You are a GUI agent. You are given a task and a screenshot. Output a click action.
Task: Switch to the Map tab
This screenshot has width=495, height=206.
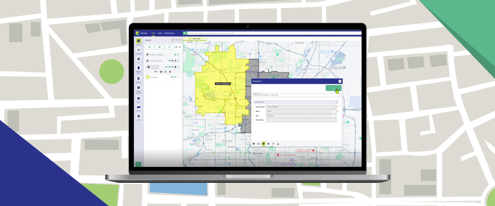tap(153, 33)
